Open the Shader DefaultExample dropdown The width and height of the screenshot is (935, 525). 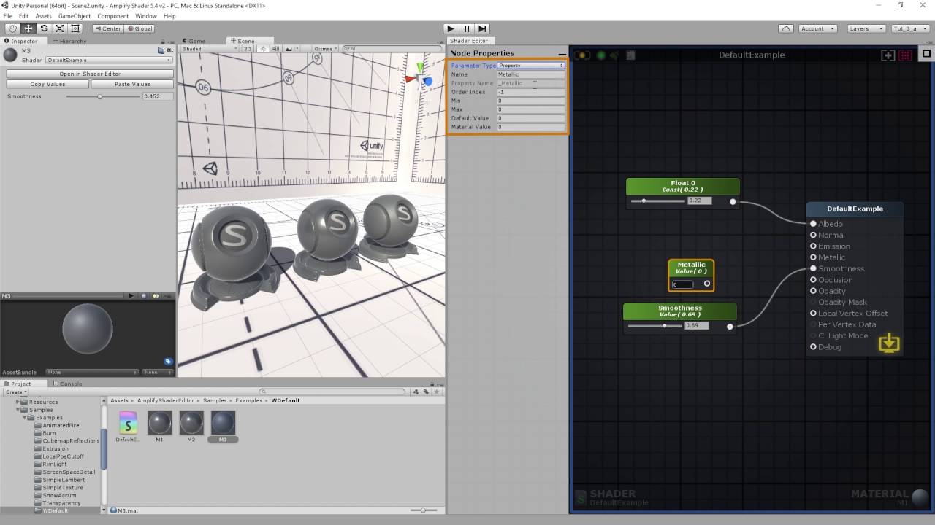point(109,61)
